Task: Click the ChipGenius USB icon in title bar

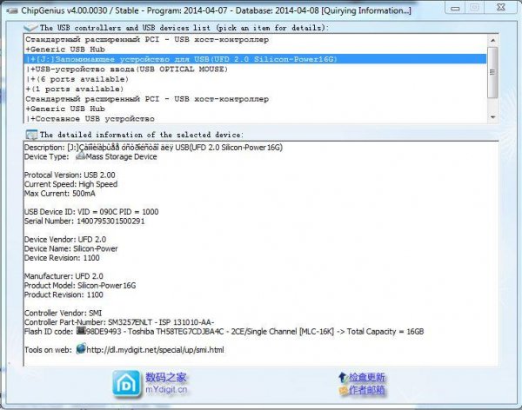Action: [13, 10]
